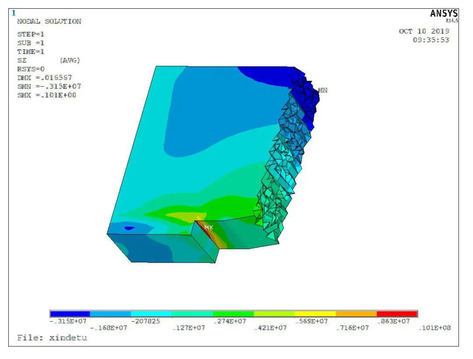The height and width of the screenshot is (359, 473).
Task: Click the MX maximum stress marker
Action: click(208, 227)
